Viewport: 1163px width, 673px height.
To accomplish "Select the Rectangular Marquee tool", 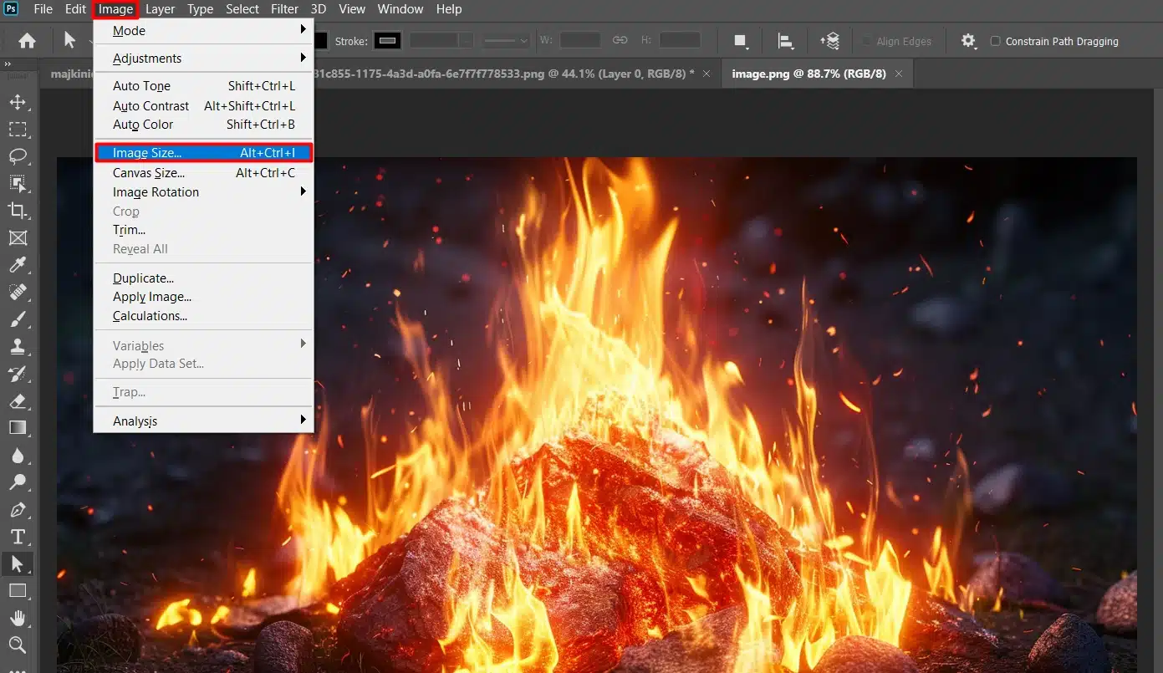I will [18, 130].
